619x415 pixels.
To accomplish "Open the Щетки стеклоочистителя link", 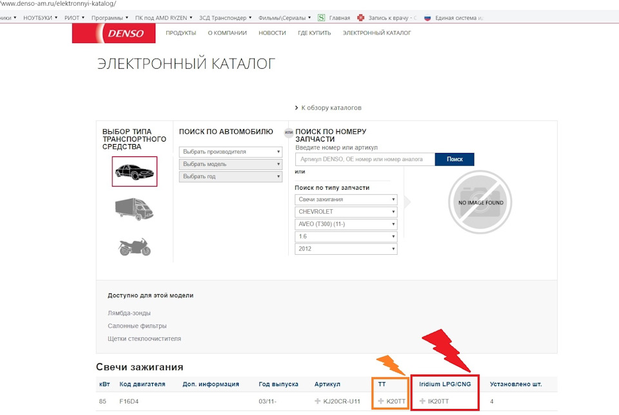I will [144, 338].
